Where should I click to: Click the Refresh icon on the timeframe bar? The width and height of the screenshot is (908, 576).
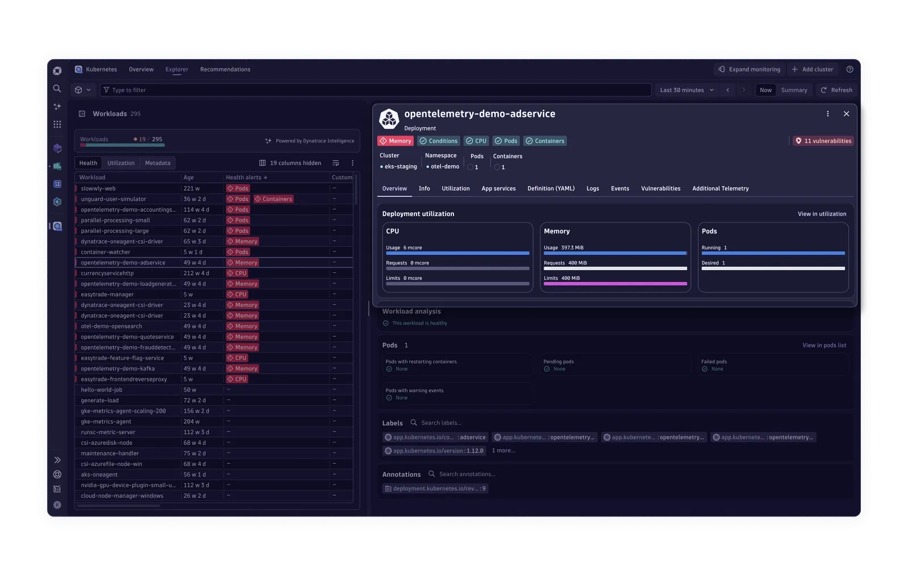(824, 90)
